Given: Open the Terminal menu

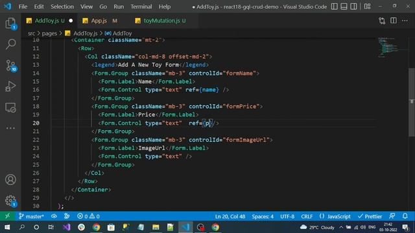Looking at the screenshot, I should click(x=141, y=6).
